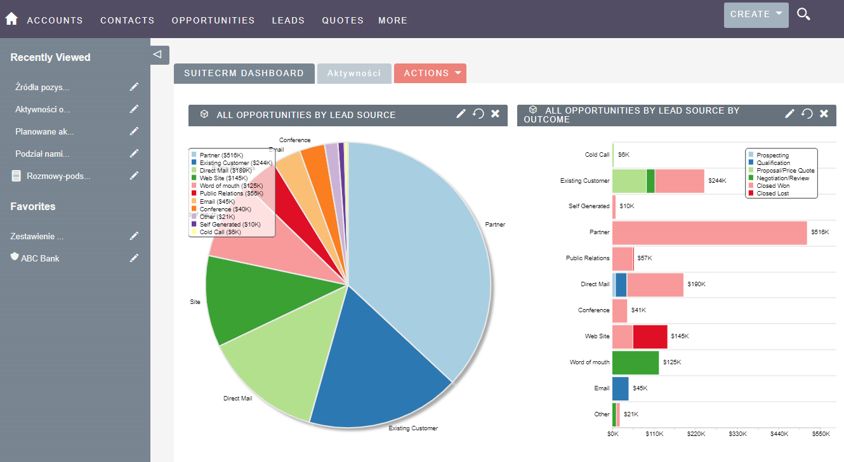Image resolution: width=844 pixels, height=462 pixels.
Task: Open the CREATE dropdown
Action: coord(755,14)
